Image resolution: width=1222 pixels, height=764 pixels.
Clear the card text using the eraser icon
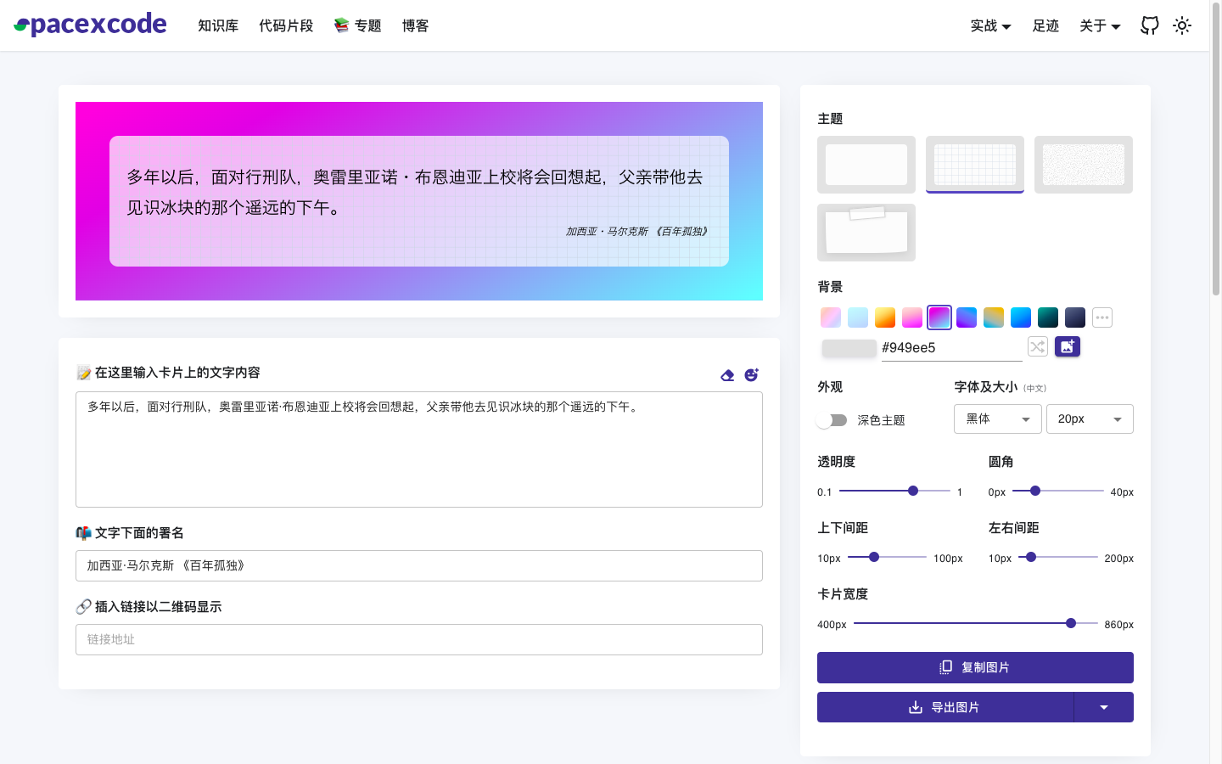click(727, 374)
